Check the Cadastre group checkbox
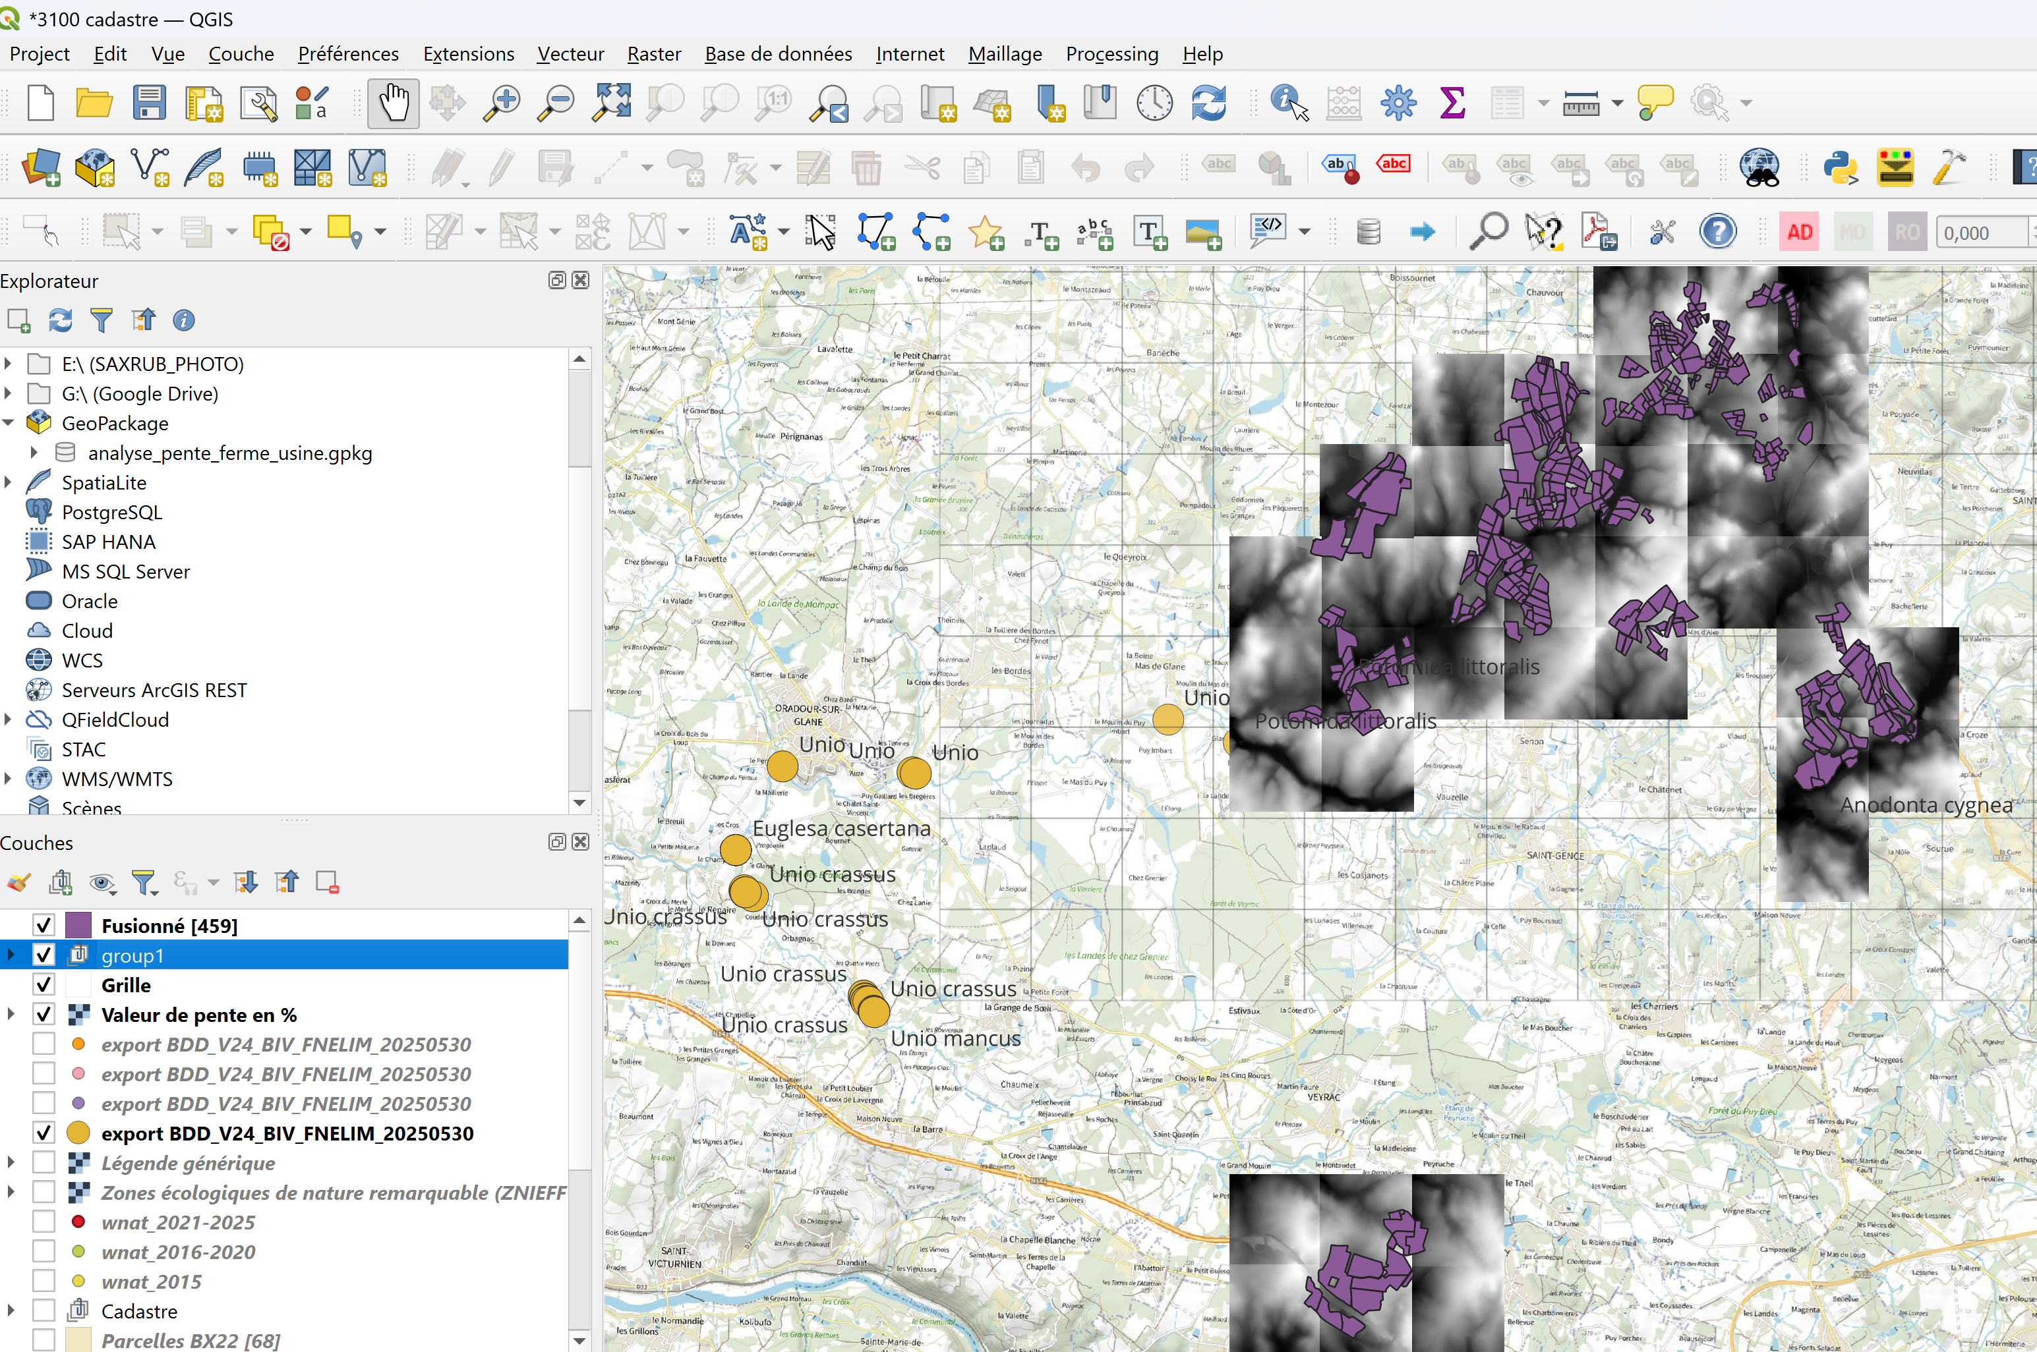The image size is (2037, 1352). [x=44, y=1310]
